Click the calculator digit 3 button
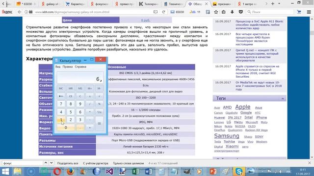Screen dimensions: 314x176 click(80, 120)
